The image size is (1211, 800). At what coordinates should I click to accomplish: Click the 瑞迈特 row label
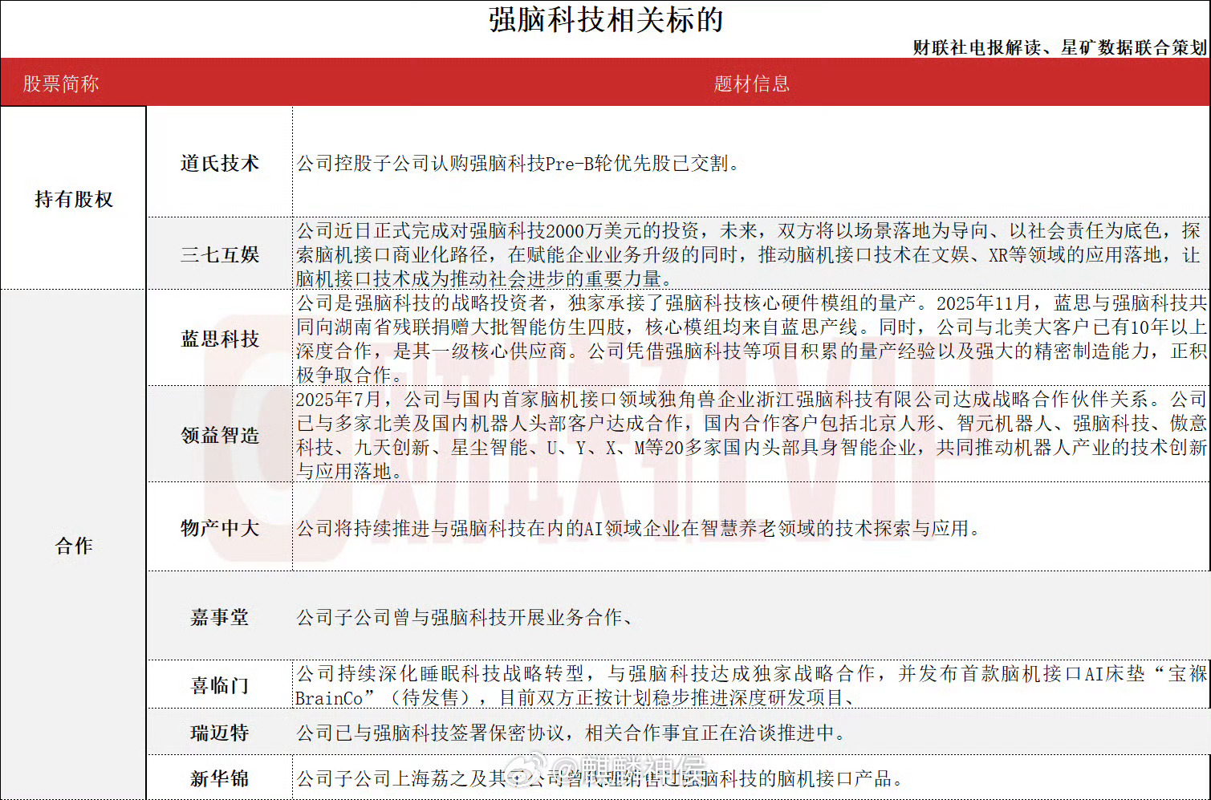[x=218, y=733]
